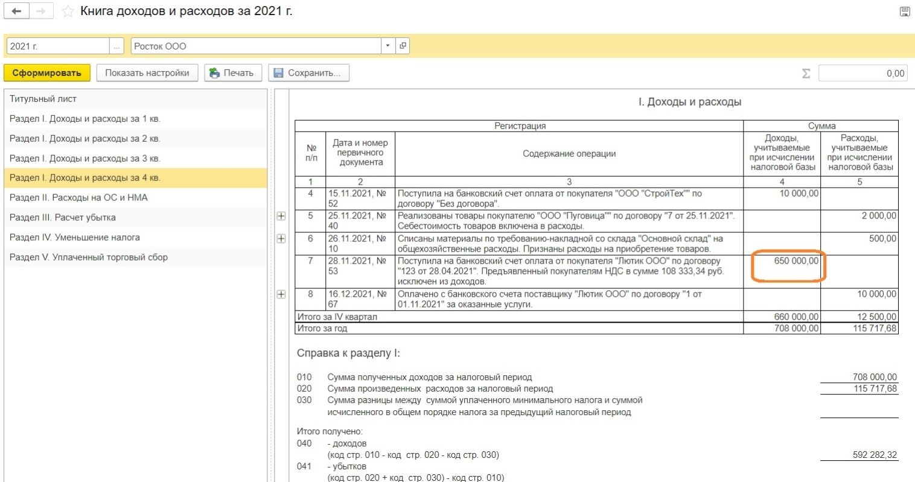Image resolution: width=915 pixels, height=482 pixels.
Task: Open Раздел I. Доходы и расходы за 3 кв.
Action: tap(136, 158)
